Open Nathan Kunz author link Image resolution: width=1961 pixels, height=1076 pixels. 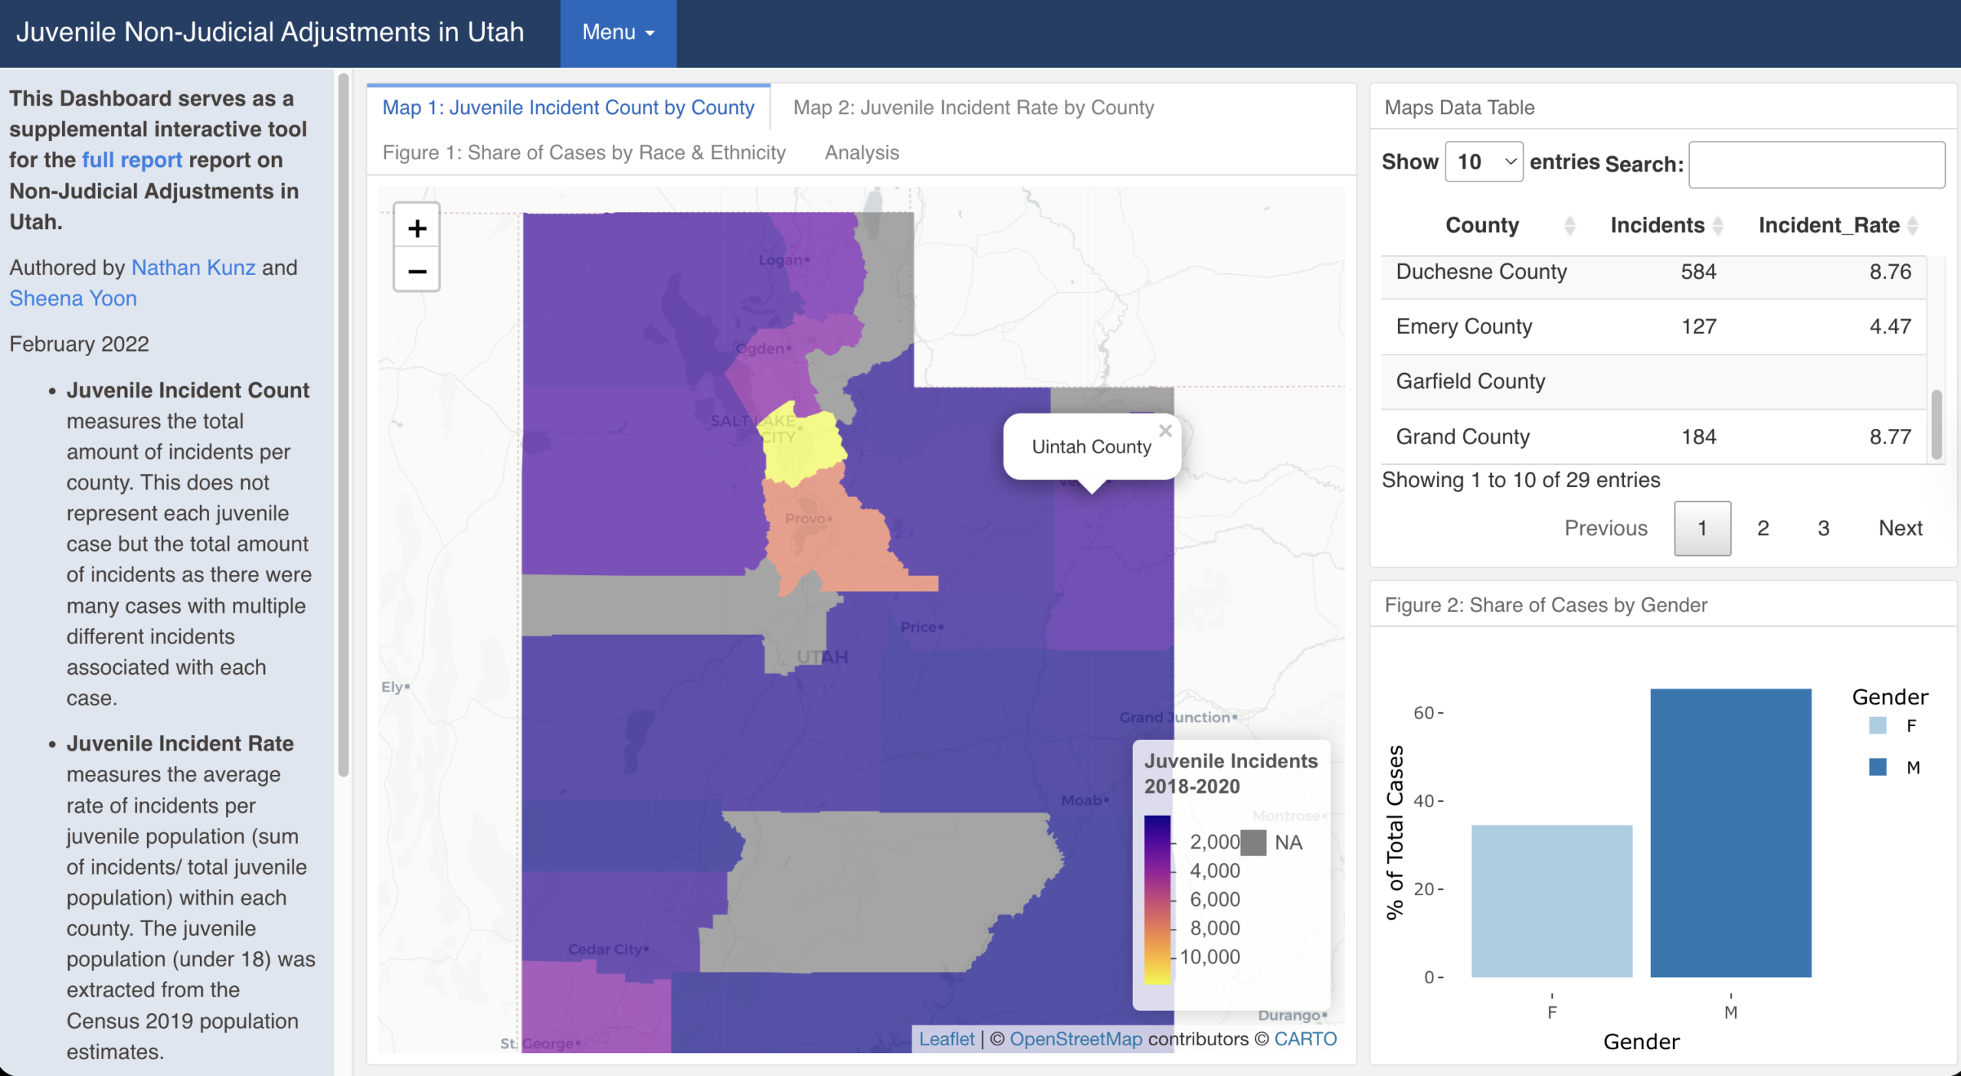coord(193,267)
